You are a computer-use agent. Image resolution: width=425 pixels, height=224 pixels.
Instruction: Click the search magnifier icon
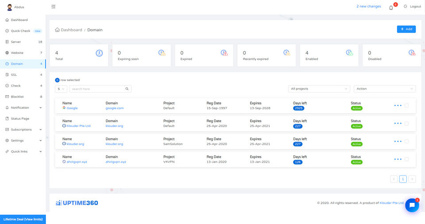coord(127,89)
